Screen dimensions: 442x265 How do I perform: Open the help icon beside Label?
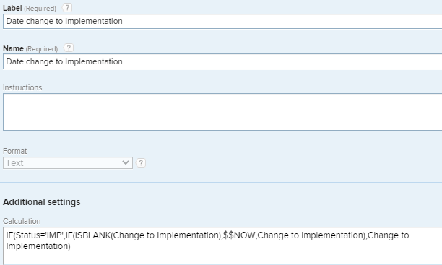point(67,8)
